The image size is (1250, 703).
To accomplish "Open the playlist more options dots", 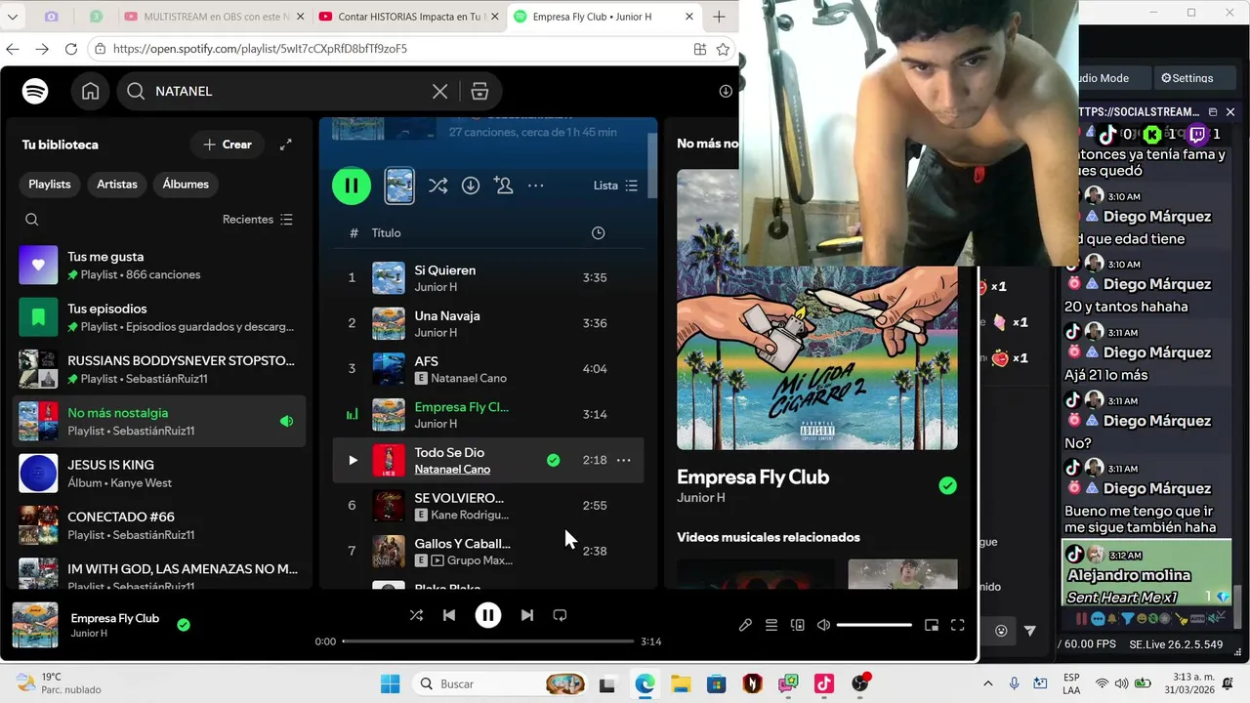I will tap(536, 186).
